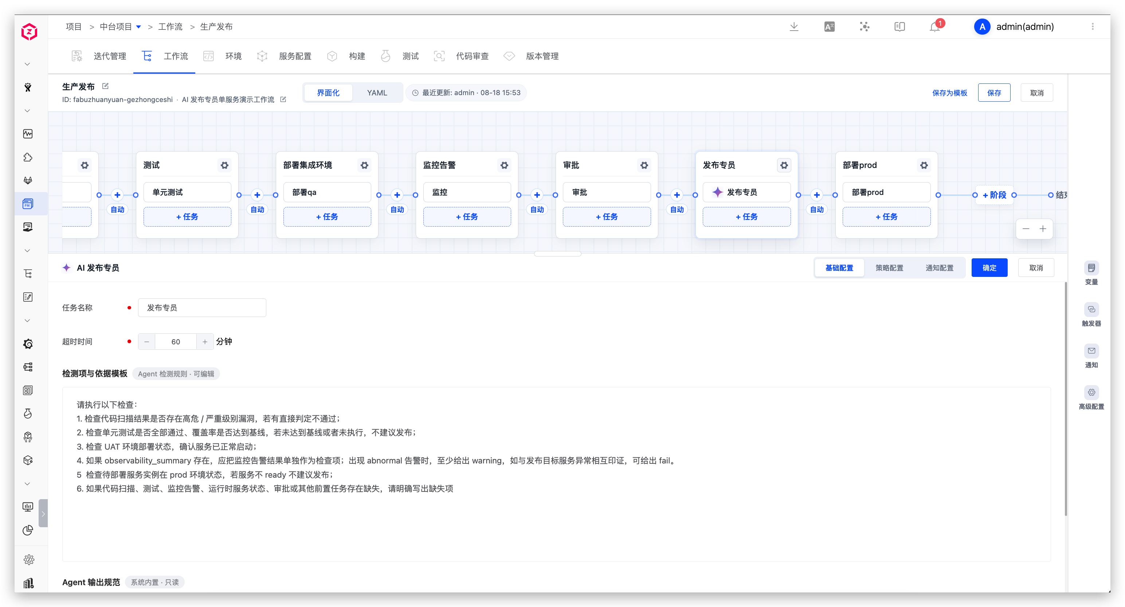1125x607 pixels.
Task: Edit workflow name pencil icon
Action: click(105, 86)
